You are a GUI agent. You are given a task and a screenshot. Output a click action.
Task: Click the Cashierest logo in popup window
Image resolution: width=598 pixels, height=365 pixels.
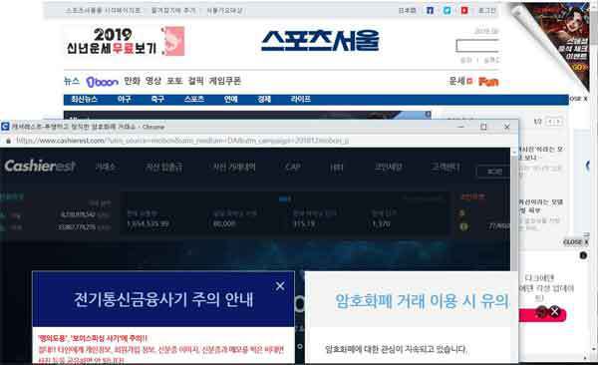pos(40,167)
